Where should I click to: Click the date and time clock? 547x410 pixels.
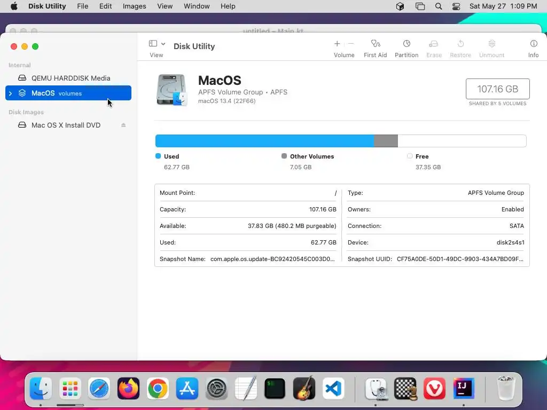pos(503,6)
